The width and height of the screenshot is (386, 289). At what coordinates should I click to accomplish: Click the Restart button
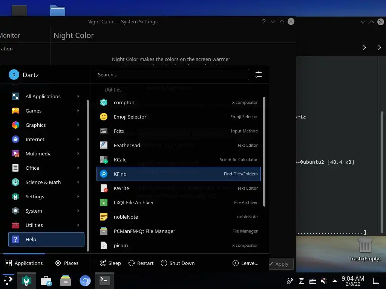pos(141,263)
